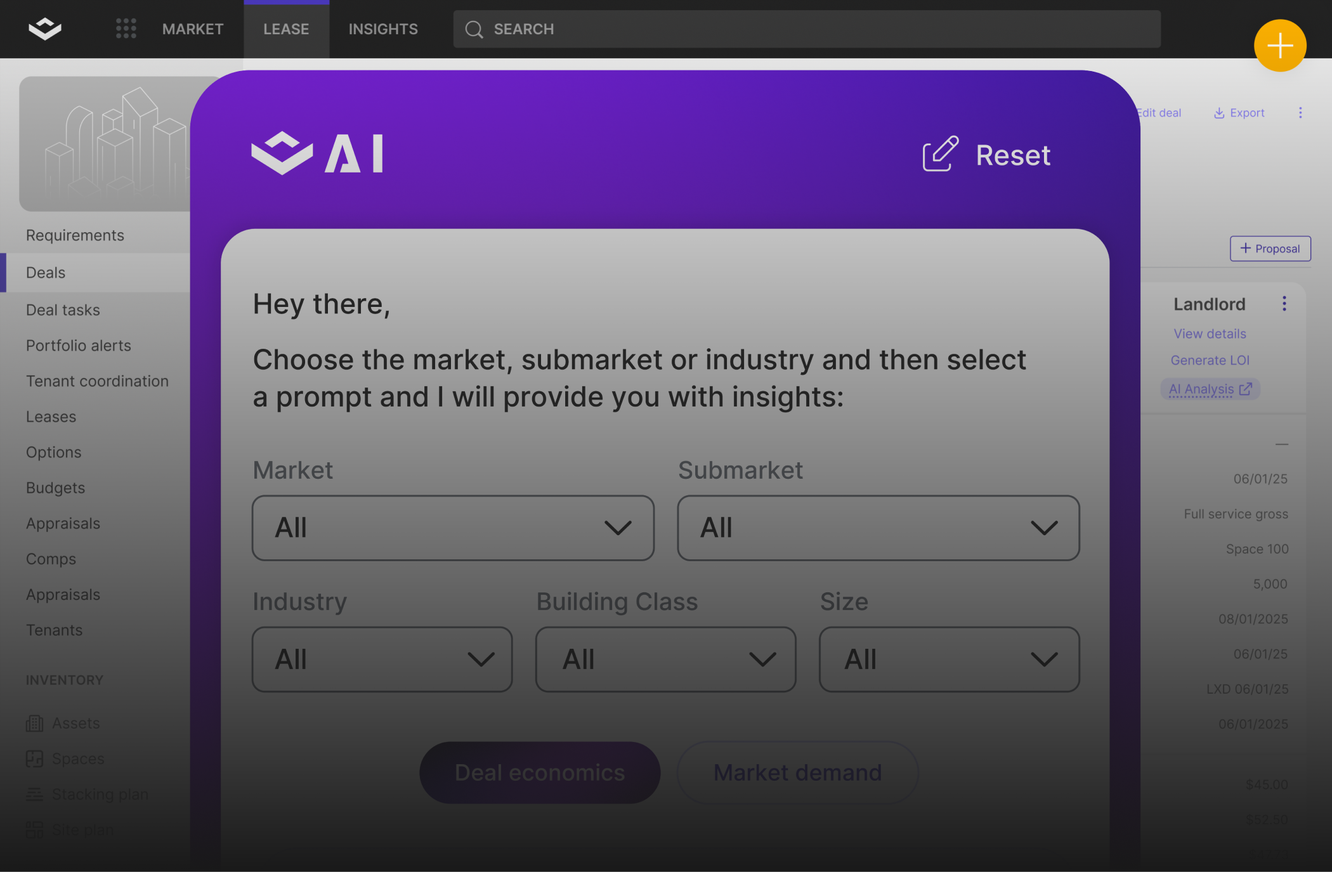
Task: Click the VTS logo in top bar
Action: [45, 29]
